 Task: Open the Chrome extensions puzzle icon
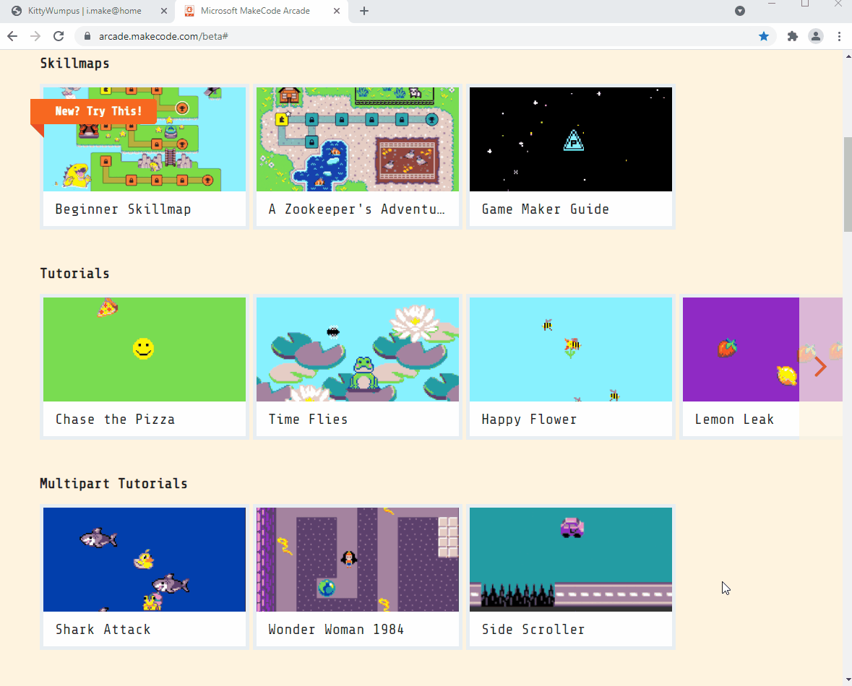point(792,35)
